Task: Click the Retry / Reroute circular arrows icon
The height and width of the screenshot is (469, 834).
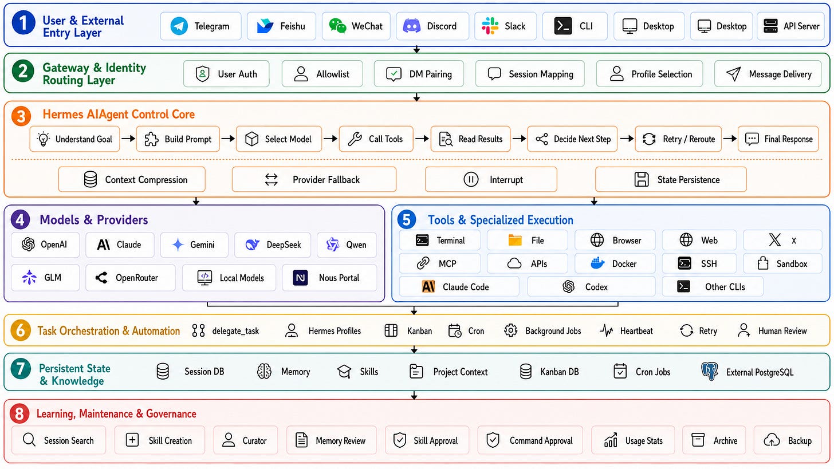Action: pos(649,139)
